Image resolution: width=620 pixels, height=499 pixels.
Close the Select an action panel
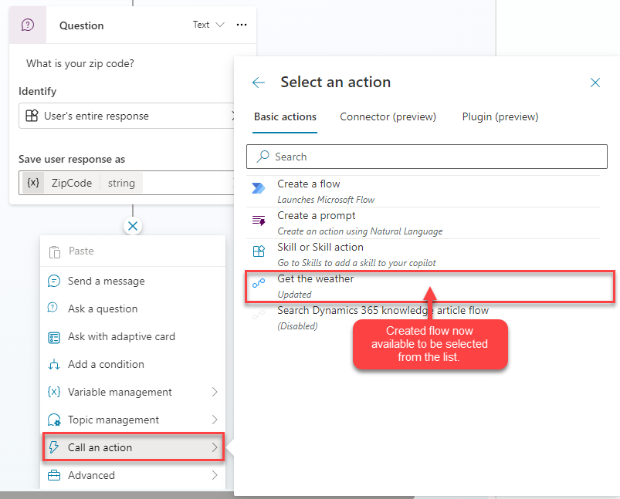595,83
